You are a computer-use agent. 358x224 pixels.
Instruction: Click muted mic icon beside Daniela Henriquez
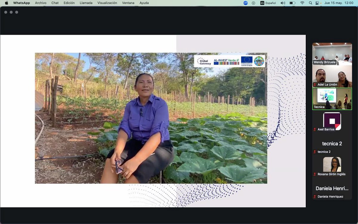[x=315, y=197]
